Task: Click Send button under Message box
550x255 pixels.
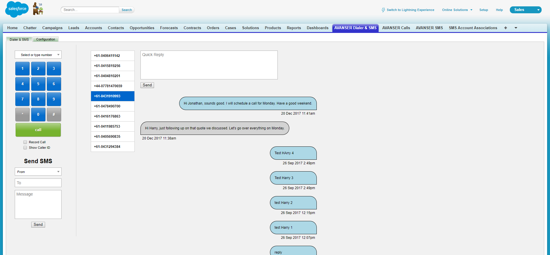Action: (x=38, y=225)
